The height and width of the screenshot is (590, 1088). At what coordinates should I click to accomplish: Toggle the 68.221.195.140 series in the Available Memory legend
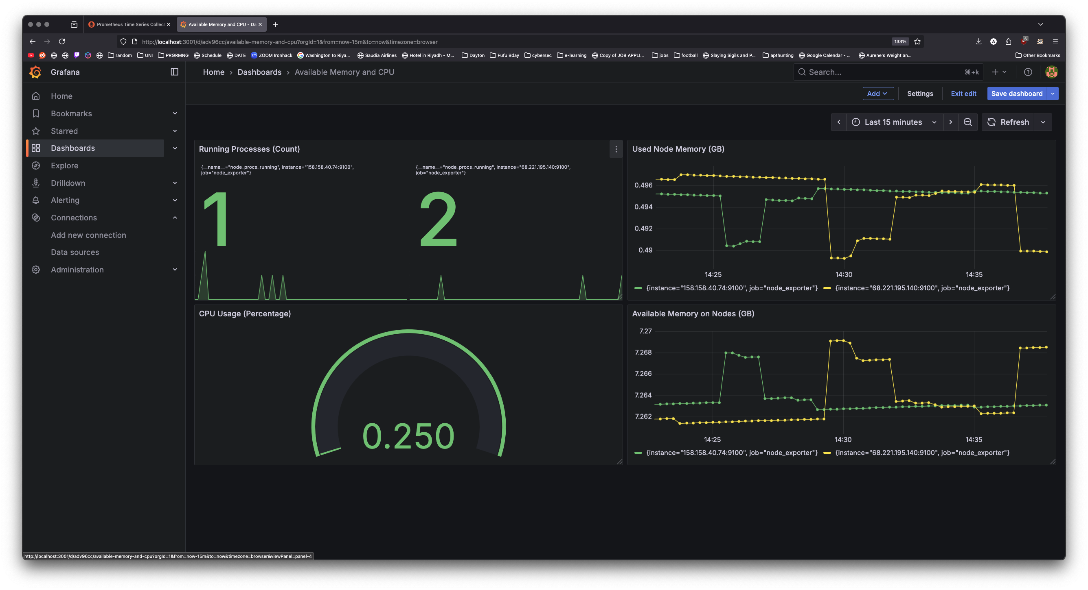pos(922,453)
